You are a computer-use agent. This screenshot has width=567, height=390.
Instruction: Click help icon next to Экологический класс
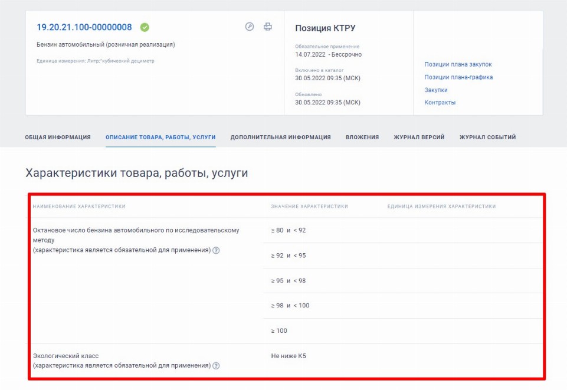(216, 366)
